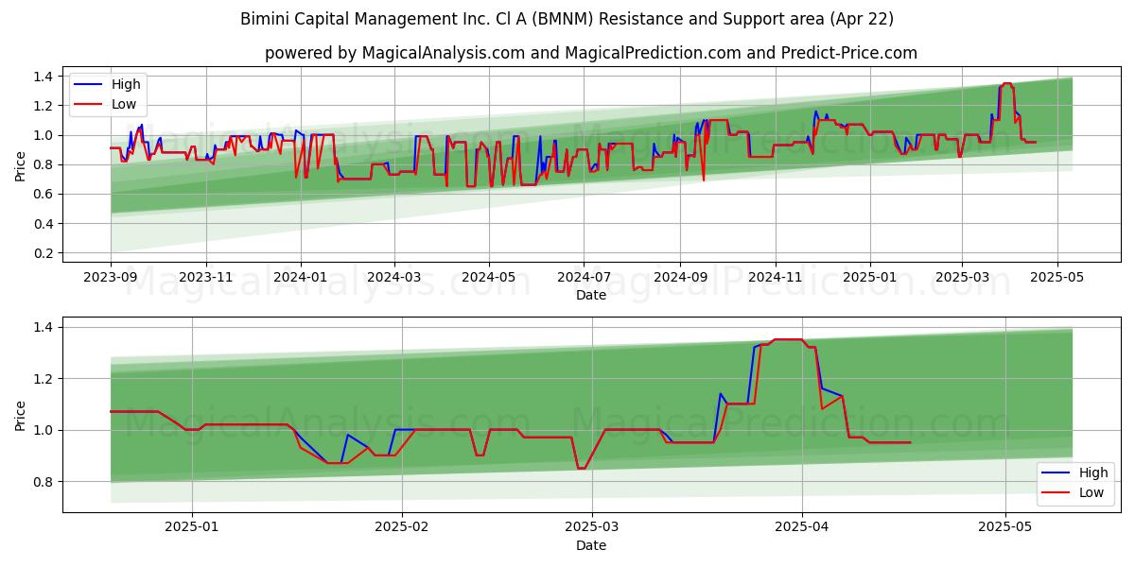Click the chart title mentioning Bimini Capital Management
This screenshot has width=1135, height=567.
click(567, 19)
